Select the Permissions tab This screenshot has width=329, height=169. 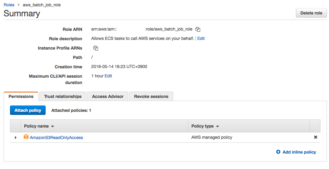coord(21,96)
